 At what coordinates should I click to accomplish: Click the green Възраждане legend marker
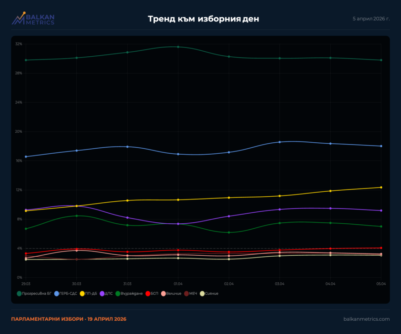[117, 293]
